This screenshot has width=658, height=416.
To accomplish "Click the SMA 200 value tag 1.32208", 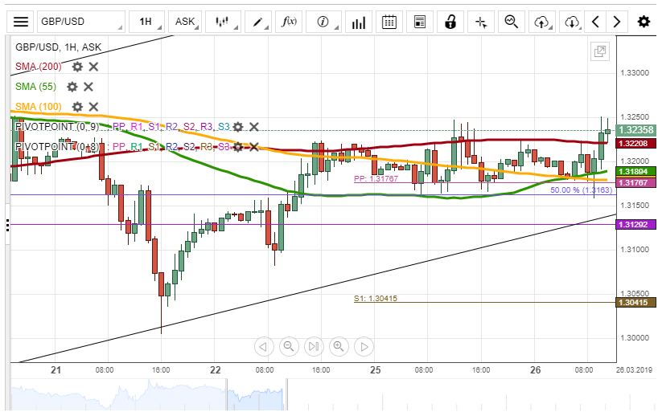I will click(x=635, y=144).
